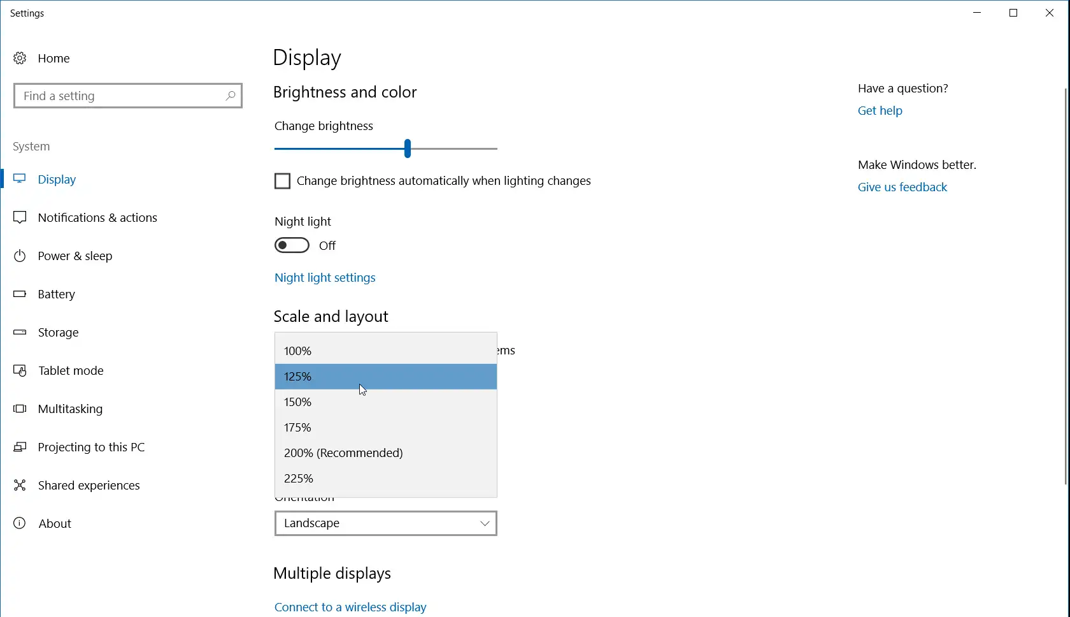Click the Home gear icon
1070x617 pixels.
[x=20, y=58]
